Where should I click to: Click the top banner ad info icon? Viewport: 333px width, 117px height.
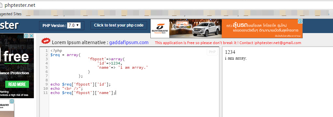(x=300, y=21)
